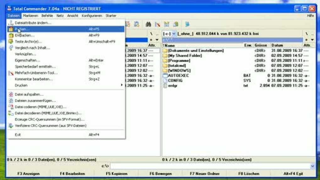Click the binoculars search icon in toolbar
This screenshot has width=320, height=180.
click(148, 24)
